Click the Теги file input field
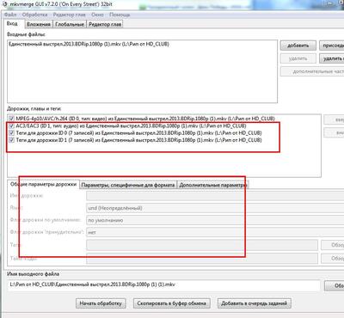 [202, 245]
